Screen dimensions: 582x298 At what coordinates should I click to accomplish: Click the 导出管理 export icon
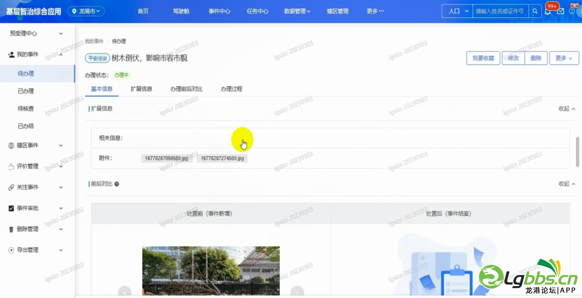click(11, 250)
